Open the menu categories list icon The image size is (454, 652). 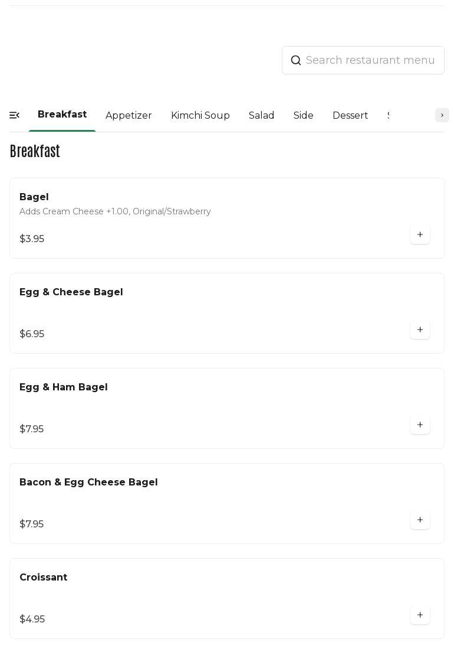click(x=15, y=115)
